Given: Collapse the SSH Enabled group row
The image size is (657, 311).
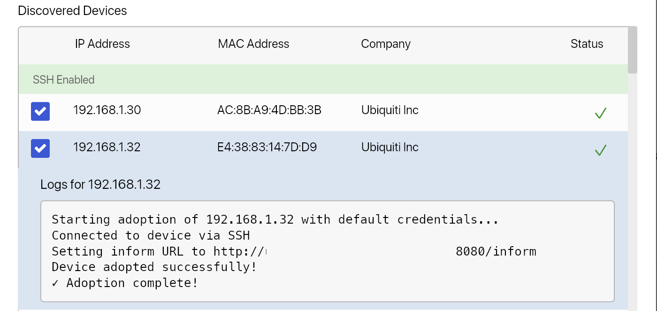Looking at the screenshot, I should (64, 79).
